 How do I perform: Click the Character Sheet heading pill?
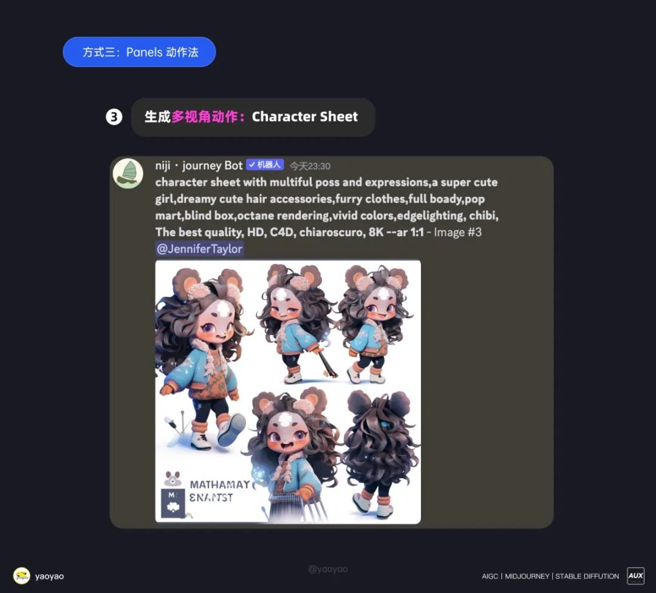[x=253, y=117]
